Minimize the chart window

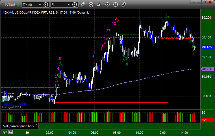(199, 2)
